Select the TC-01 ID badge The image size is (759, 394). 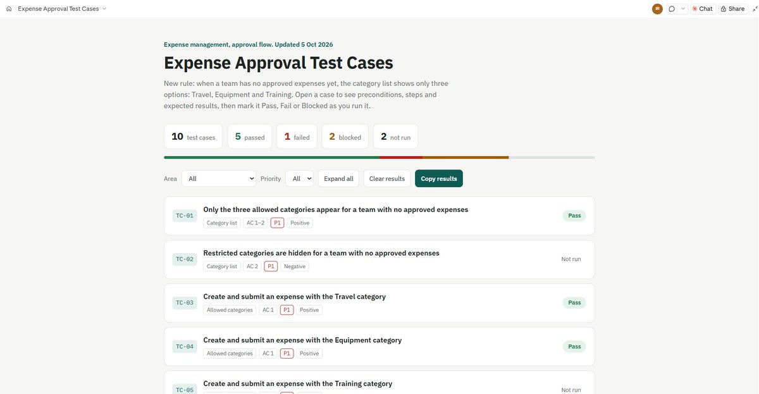coord(185,216)
